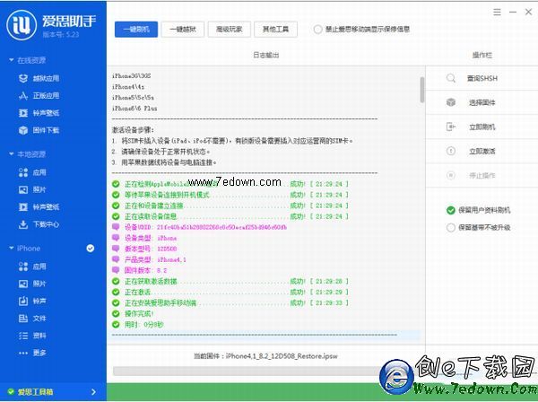Collapse the 在线资源 section
The height and width of the screenshot is (402, 538).
click(12, 60)
